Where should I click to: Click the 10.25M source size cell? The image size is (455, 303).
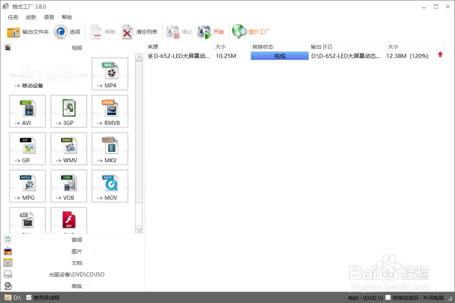tap(226, 56)
